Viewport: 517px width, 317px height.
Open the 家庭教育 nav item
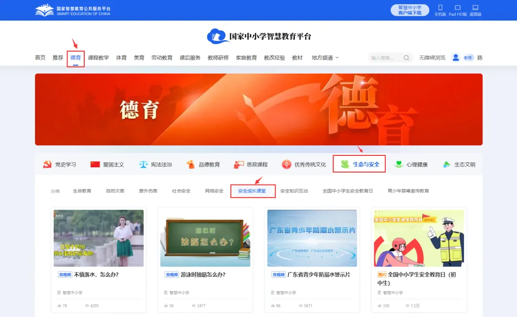click(x=246, y=57)
